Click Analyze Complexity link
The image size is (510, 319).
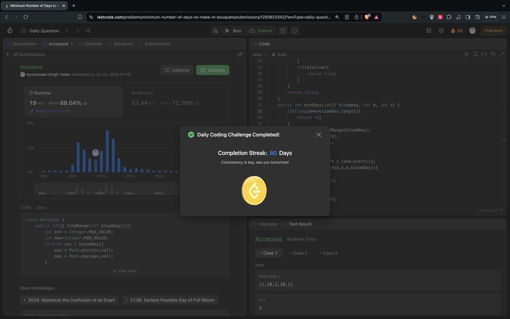50,111
